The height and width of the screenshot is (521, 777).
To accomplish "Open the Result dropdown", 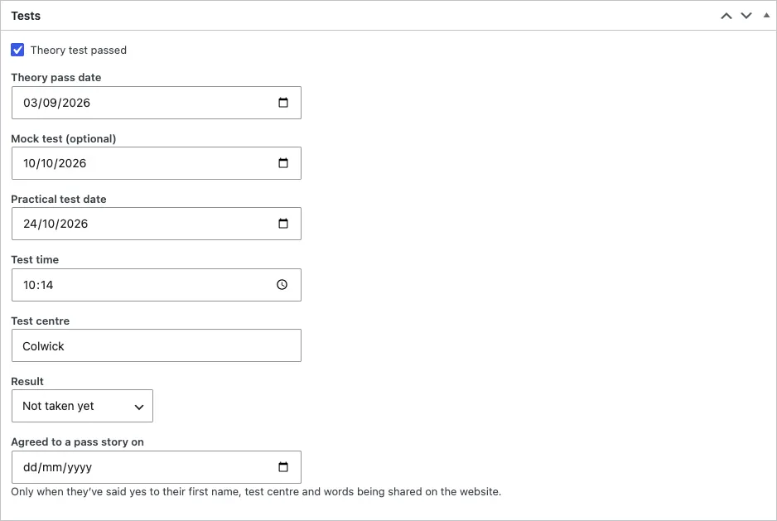I will 82,406.
